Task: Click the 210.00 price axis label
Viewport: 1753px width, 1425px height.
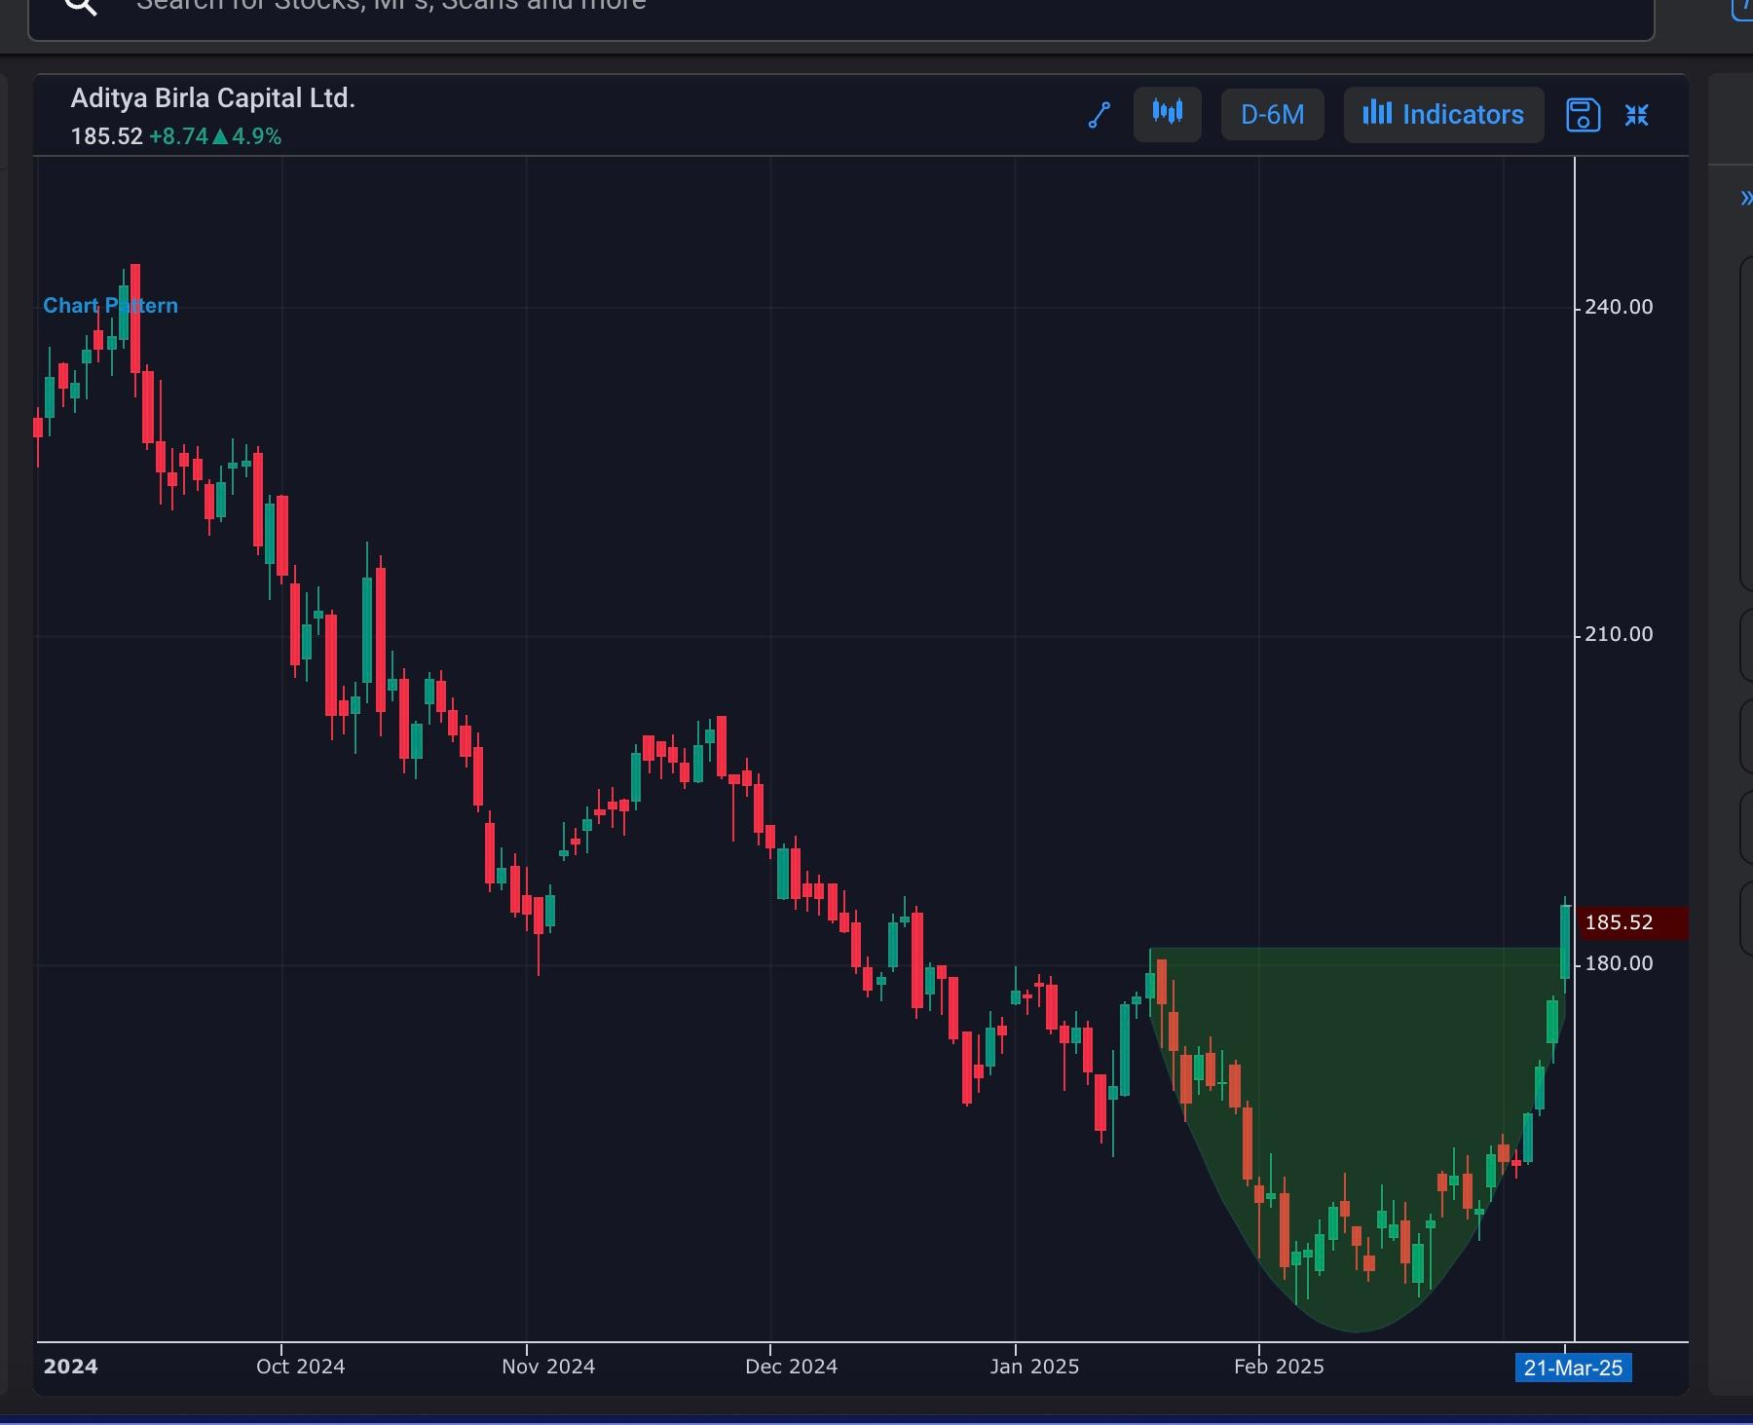Action: (x=1619, y=634)
